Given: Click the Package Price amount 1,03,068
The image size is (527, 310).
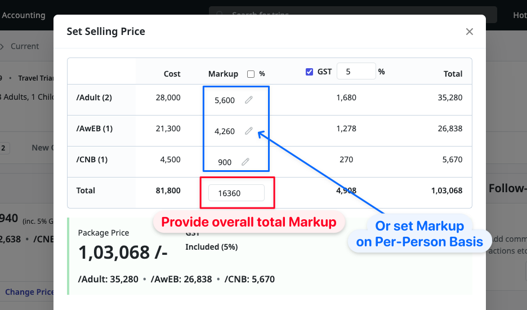Looking at the screenshot, I should [123, 253].
